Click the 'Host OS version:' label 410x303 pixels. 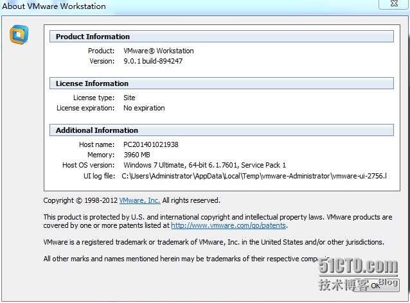[x=89, y=165]
